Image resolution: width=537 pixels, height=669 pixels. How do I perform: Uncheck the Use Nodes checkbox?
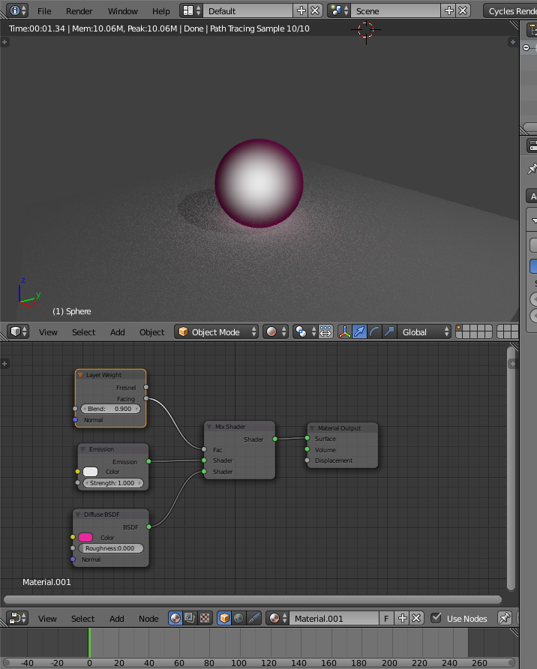(436, 619)
